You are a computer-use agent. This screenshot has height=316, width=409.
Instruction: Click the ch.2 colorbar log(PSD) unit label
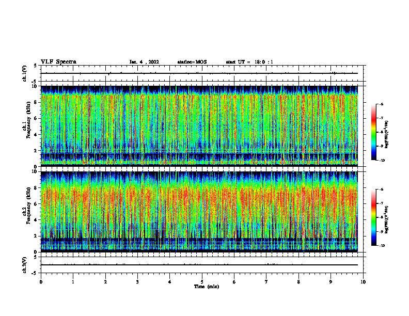click(387, 219)
